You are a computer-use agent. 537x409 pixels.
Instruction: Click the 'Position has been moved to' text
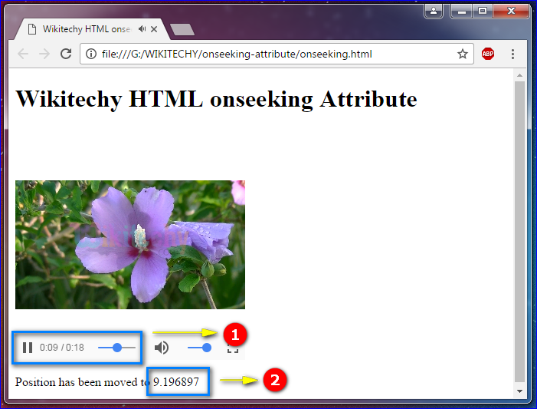click(82, 382)
